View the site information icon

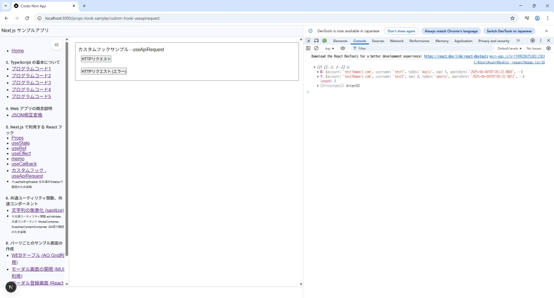pyautogui.click(x=40, y=18)
